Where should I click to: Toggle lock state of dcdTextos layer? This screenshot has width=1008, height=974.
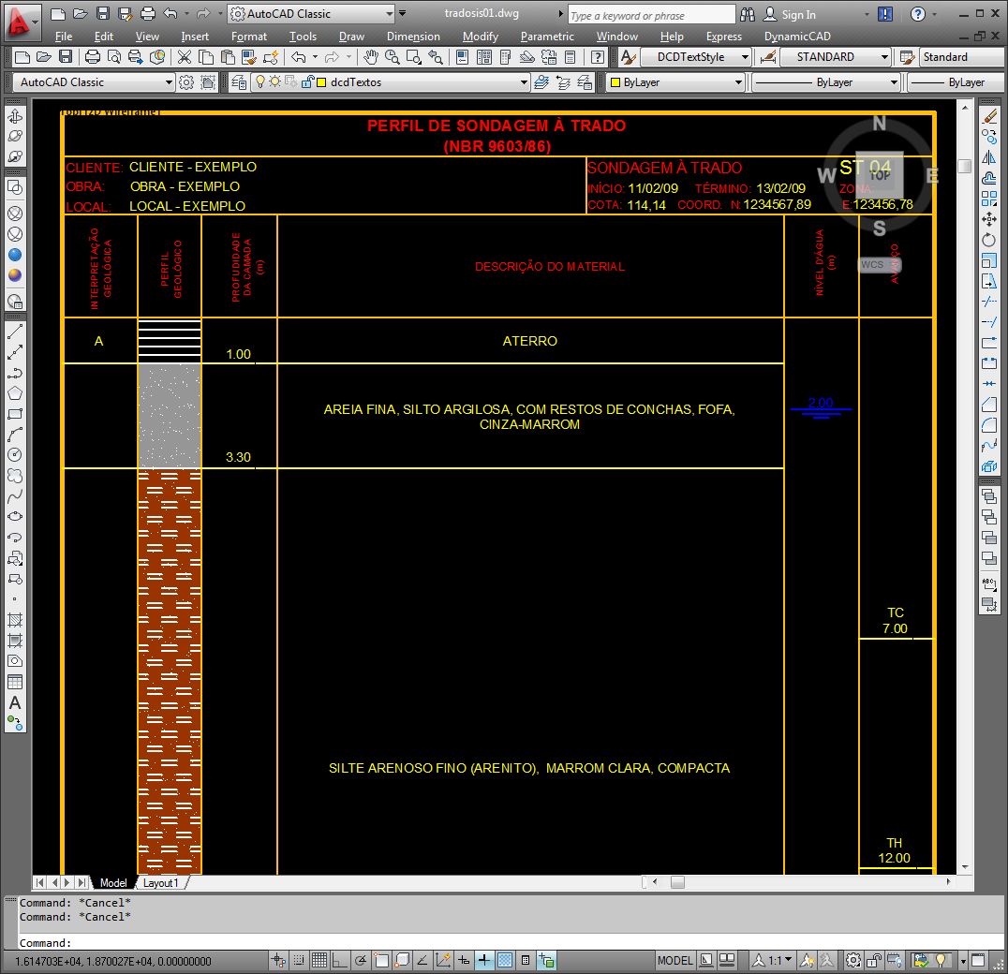[x=306, y=81]
